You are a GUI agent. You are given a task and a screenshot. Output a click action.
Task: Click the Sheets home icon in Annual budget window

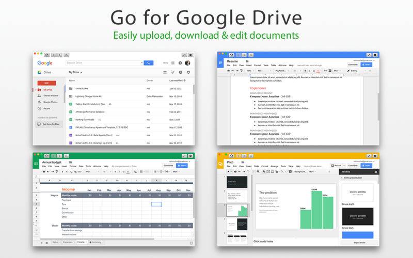point(36,164)
